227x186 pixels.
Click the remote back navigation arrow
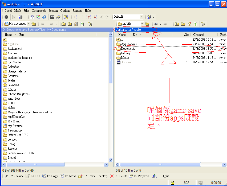tap(156, 24)
